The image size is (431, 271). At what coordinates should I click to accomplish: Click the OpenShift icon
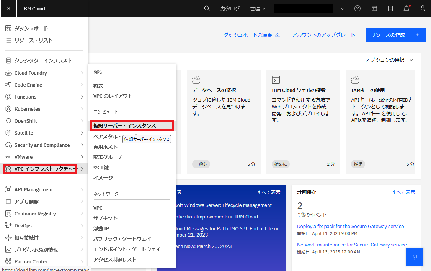click(8, 121)
